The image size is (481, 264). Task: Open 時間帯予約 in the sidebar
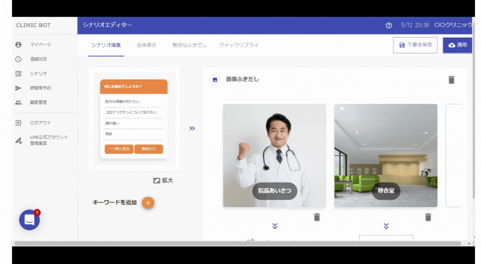pyautogui.click(x=41, y=88)
